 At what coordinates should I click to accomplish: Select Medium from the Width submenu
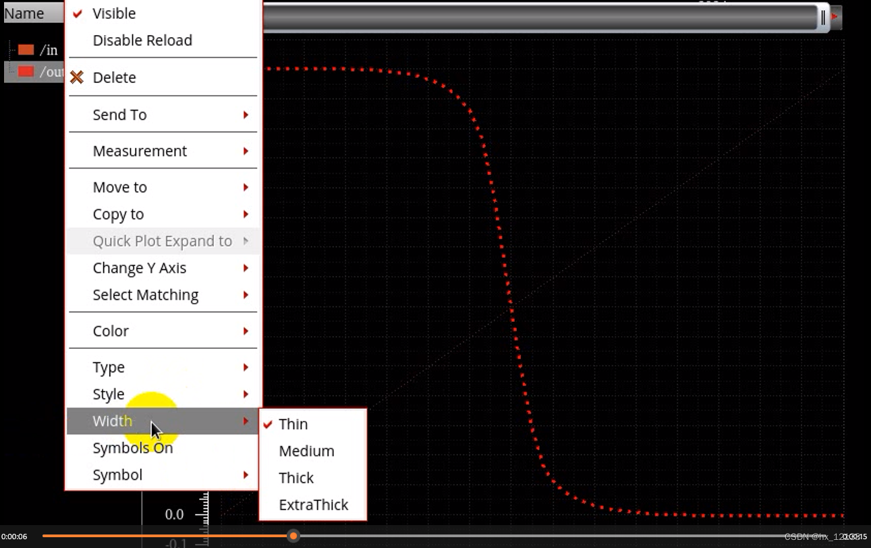coord(306,451)
